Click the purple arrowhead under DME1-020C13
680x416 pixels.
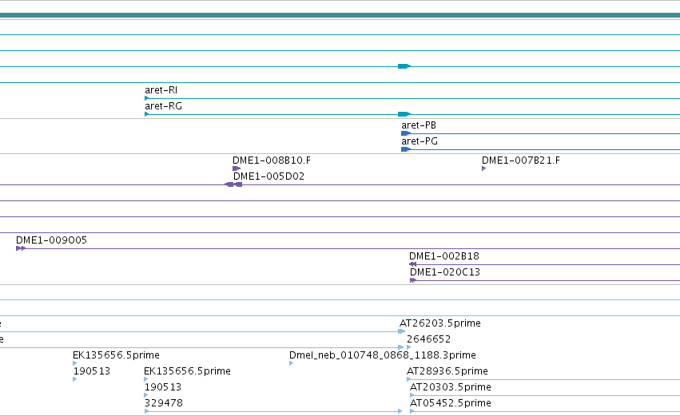(413, 280)
